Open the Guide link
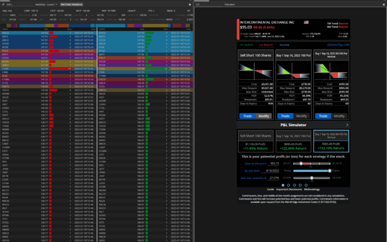The image size is (387, 242). 271,189
